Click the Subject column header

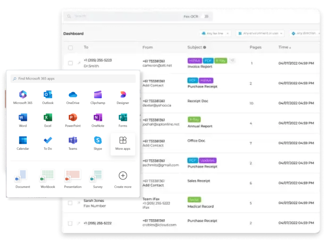coord(196,47)
